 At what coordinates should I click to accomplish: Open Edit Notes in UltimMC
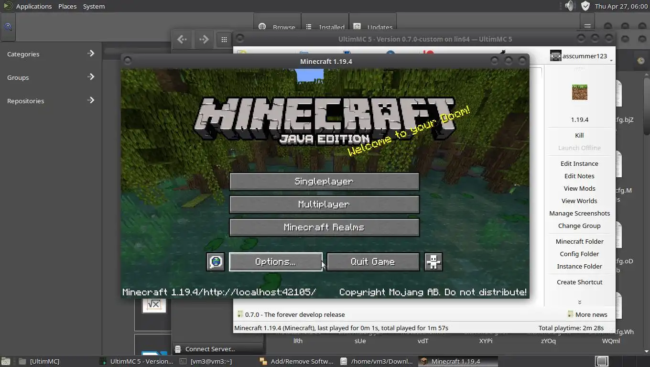coord(579,176)
